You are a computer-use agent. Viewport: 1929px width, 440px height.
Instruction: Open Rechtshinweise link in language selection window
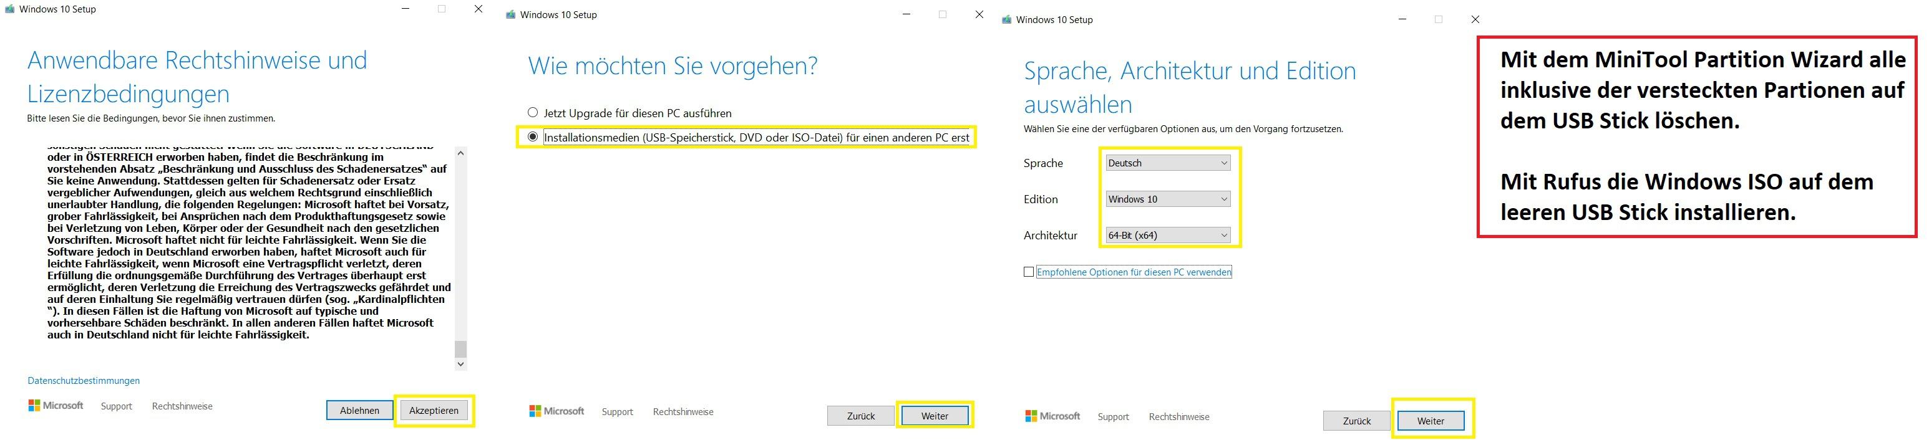(1178, 417)
